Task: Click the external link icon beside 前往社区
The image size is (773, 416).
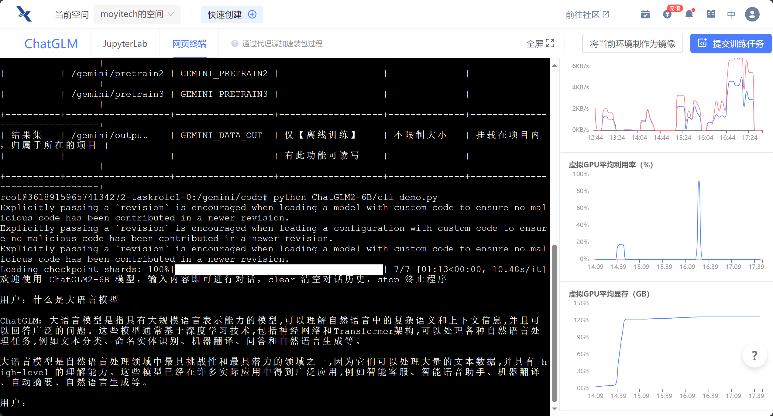Action: [x=606, y=14]
